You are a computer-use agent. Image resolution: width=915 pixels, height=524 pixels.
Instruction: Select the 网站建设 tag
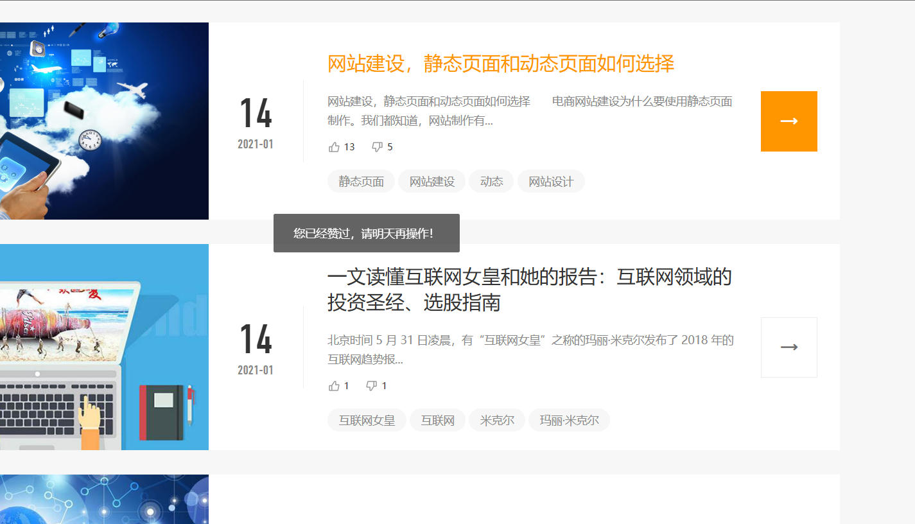click(431, 182)
